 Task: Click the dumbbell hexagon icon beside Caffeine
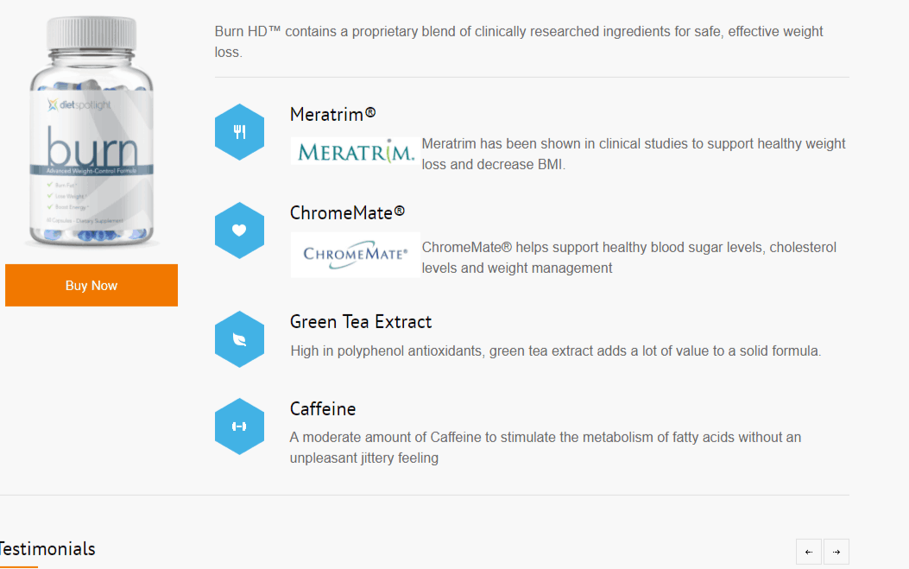point(239,427)
